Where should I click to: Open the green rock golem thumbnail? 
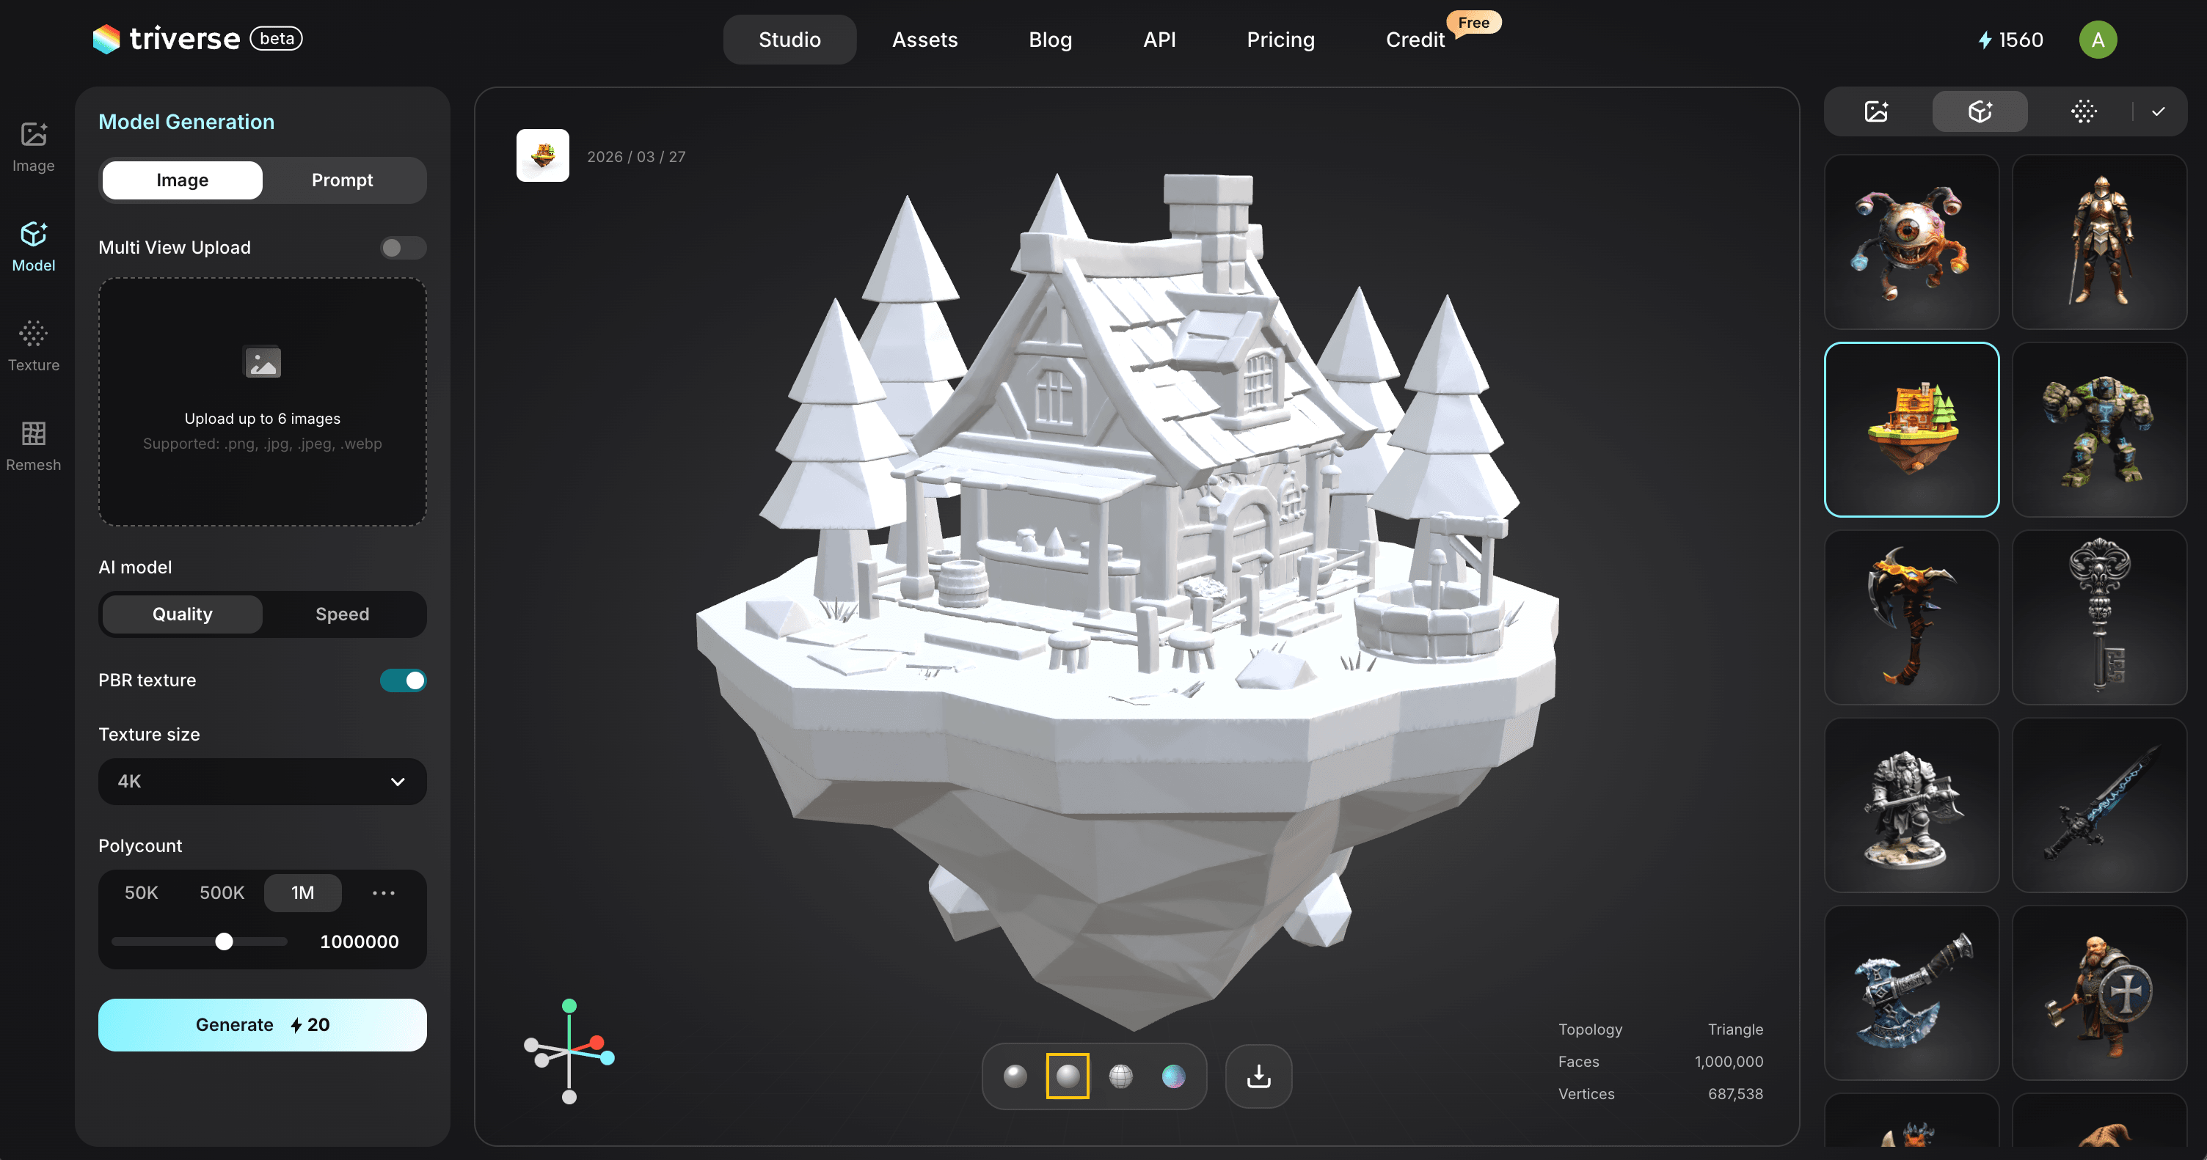(x=2099, y=429)
